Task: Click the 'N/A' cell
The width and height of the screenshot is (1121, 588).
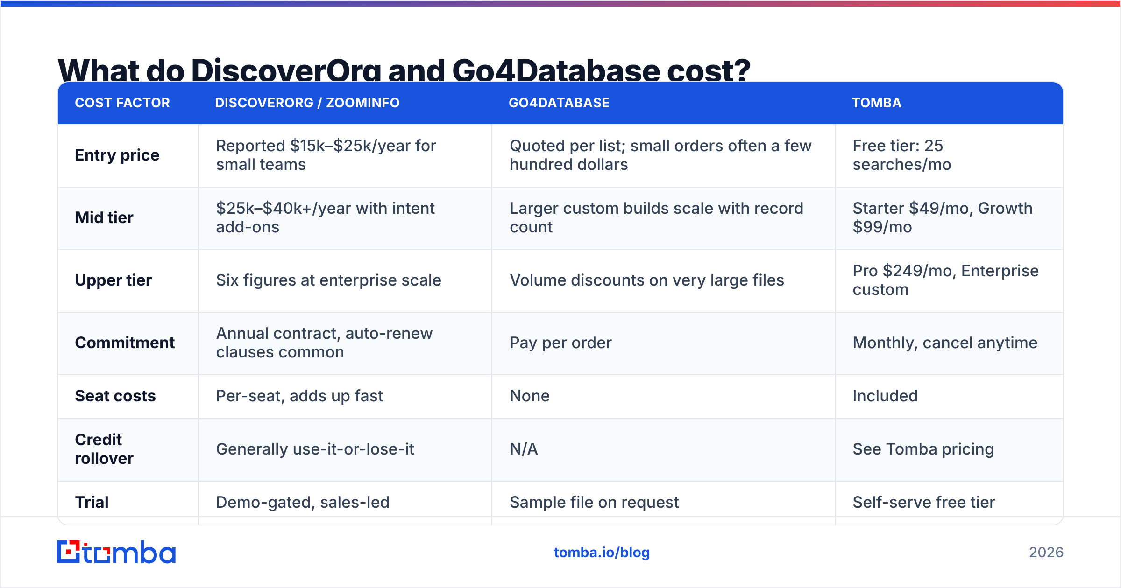Action: [x=524, y=449]
